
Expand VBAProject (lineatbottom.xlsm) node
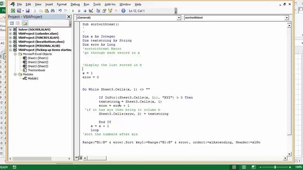(10, 42)
